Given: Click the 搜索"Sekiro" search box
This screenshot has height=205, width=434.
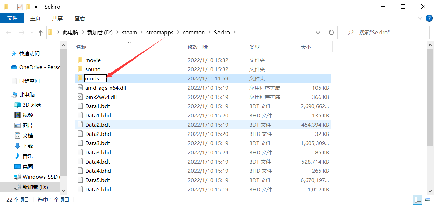Looking at the screenshot, I should [385, 33].
